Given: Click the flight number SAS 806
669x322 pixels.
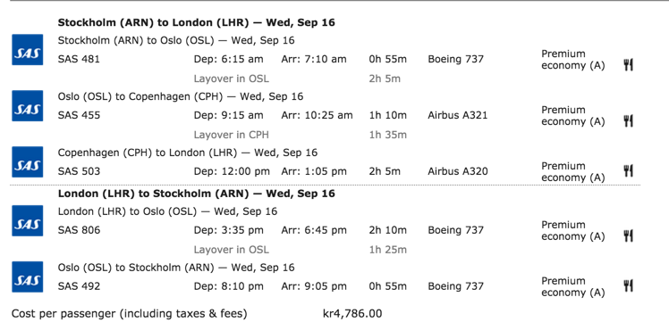Looking at the screenshot, I should click(x=79, y=230).
